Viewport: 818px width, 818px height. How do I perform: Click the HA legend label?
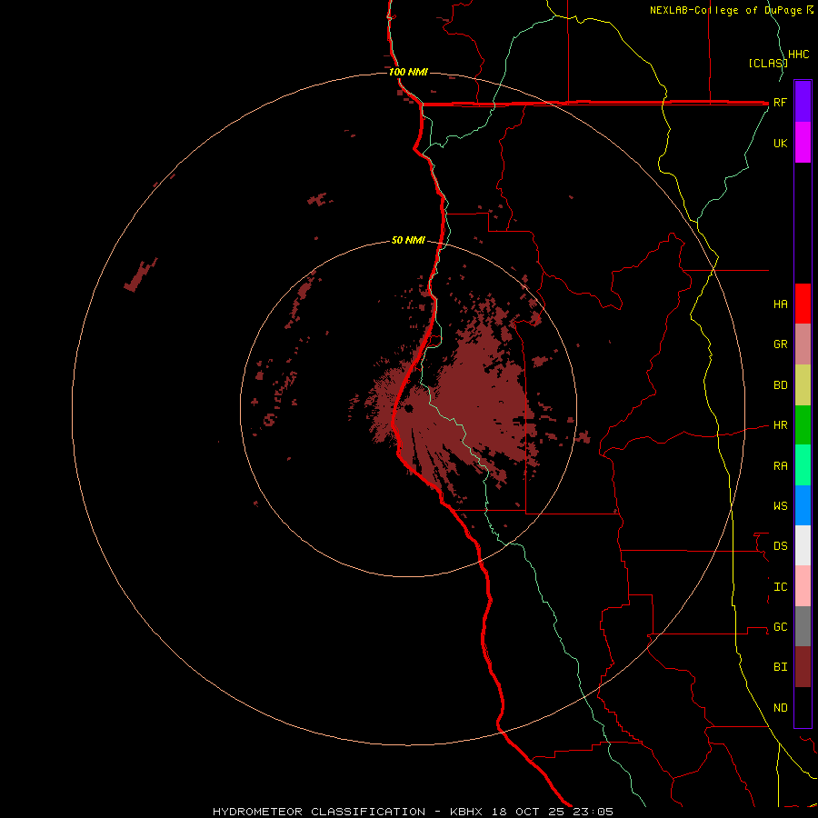point(780,304)
